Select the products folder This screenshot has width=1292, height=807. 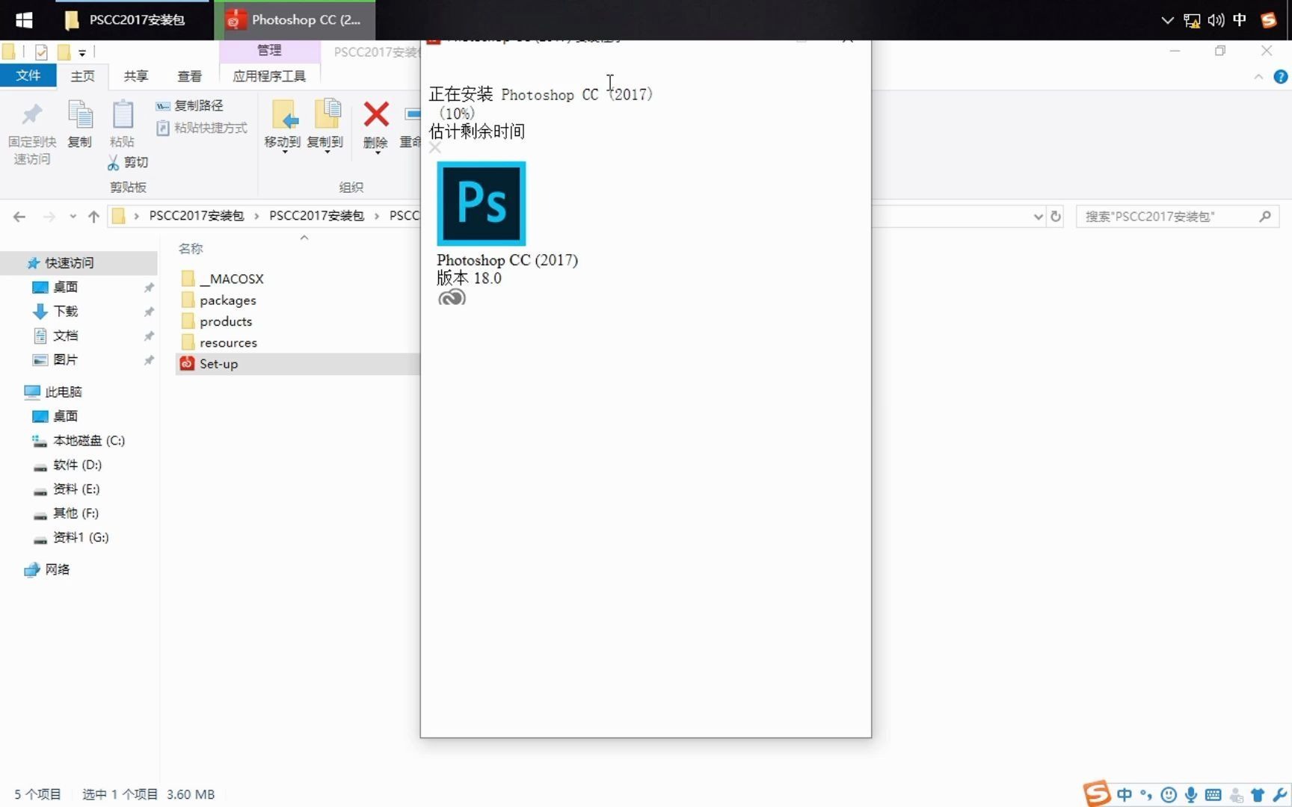tap(217, 321)
